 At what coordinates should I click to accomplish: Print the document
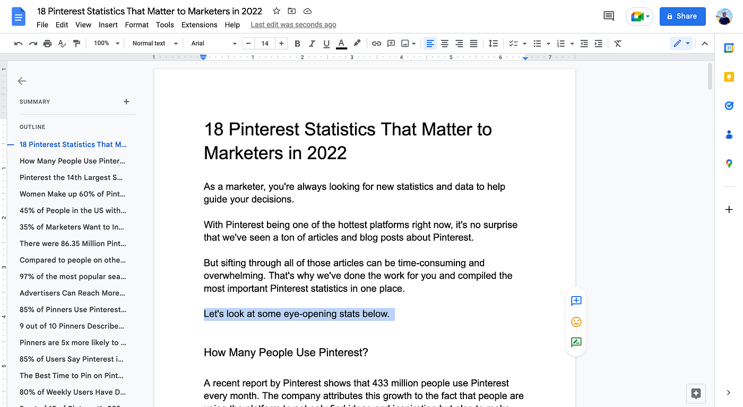tap(48, 44)
